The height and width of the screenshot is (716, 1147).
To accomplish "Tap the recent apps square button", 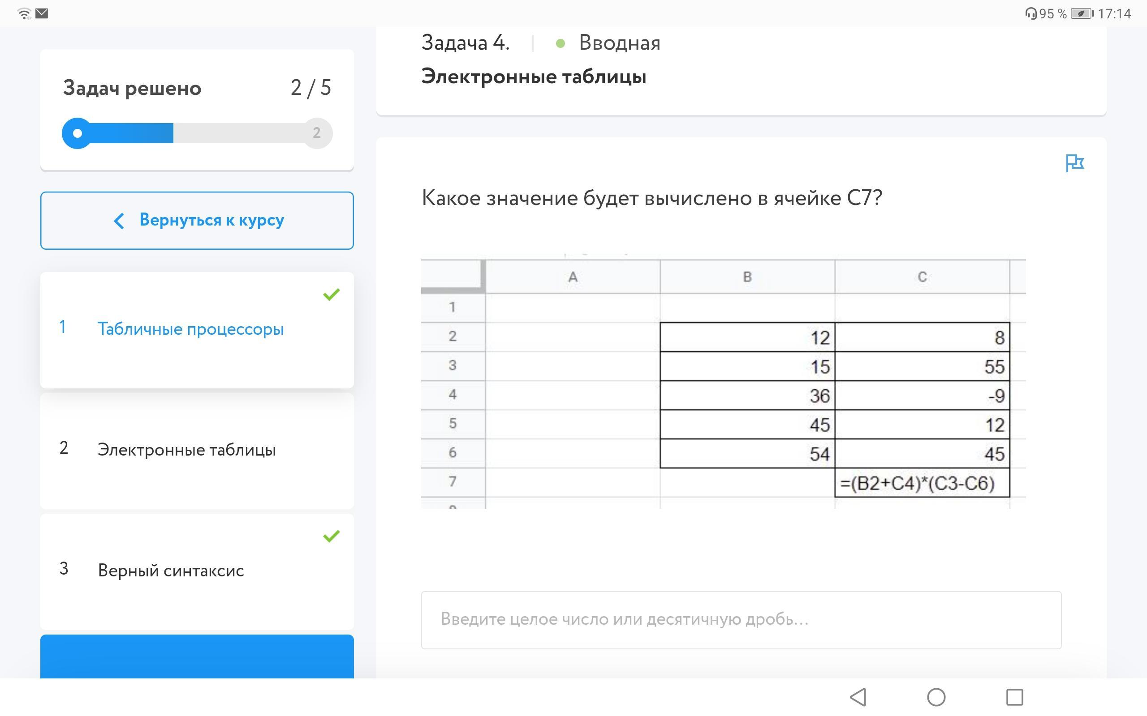I will click(x=1014, y=697).
